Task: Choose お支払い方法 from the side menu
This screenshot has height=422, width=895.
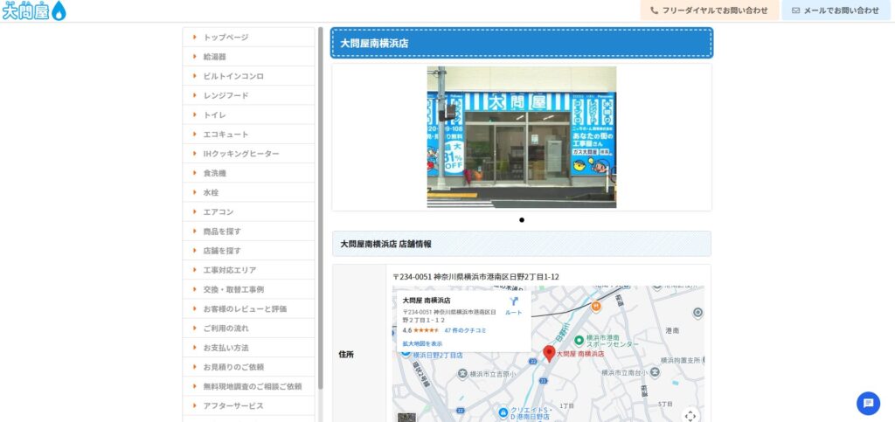Action: pyautogui.click(x=225, y=348)
